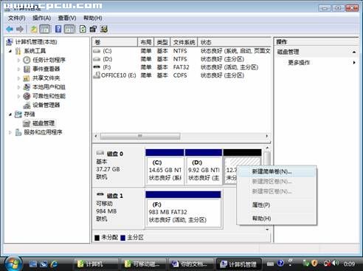Select the OFFICE10 (E:) volume row

[x=181, y=75]
